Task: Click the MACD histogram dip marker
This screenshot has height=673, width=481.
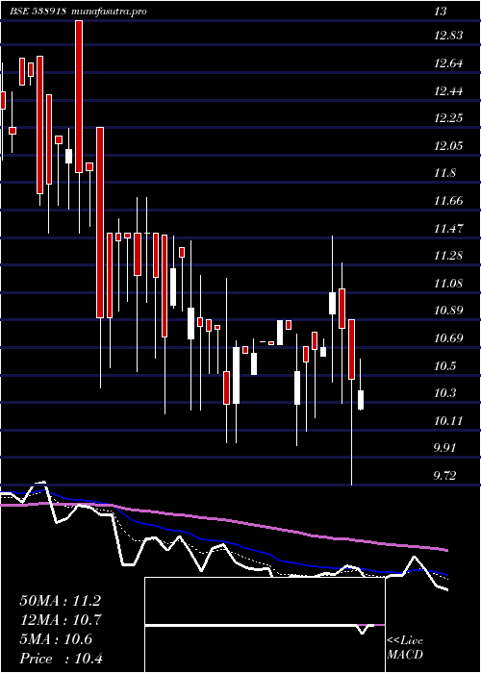Action: [363, 629]
